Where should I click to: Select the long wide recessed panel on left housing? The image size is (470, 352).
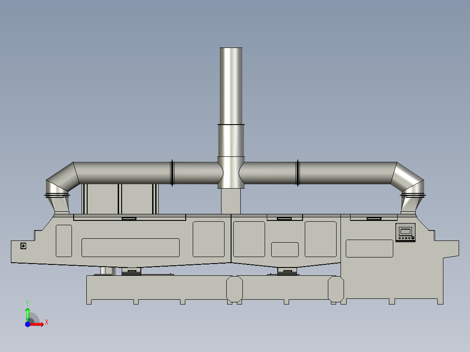[130, 248]
